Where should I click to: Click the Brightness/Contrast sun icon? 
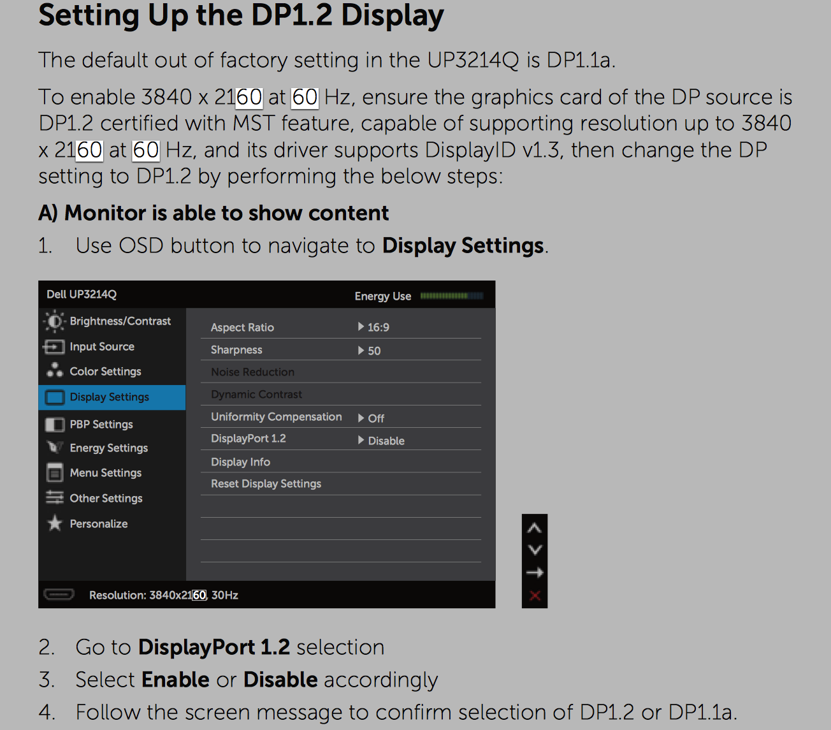(x=55, y=321)
